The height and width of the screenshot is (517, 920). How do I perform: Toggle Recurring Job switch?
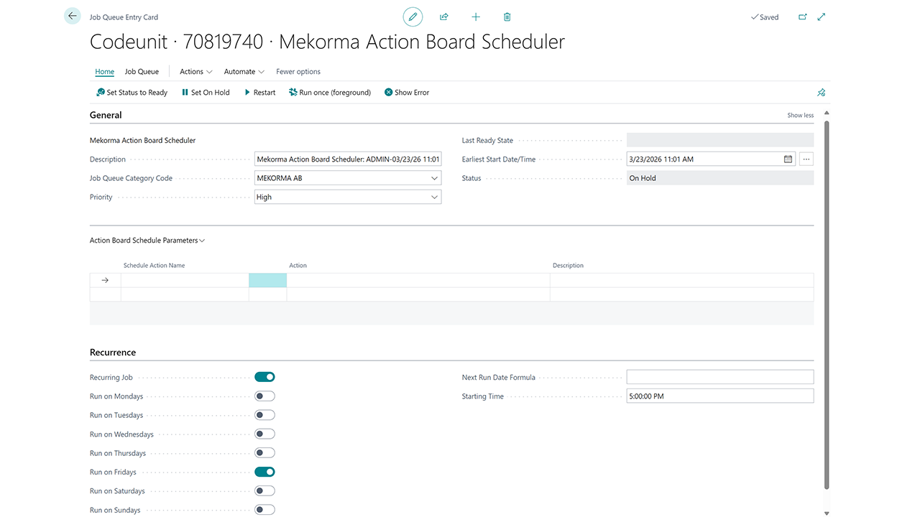click(x=264, y=377)
